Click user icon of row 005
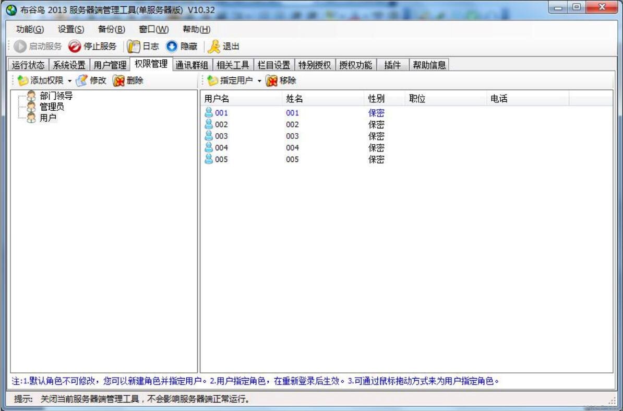Screen dimensions: 623x411 (209, 159)
